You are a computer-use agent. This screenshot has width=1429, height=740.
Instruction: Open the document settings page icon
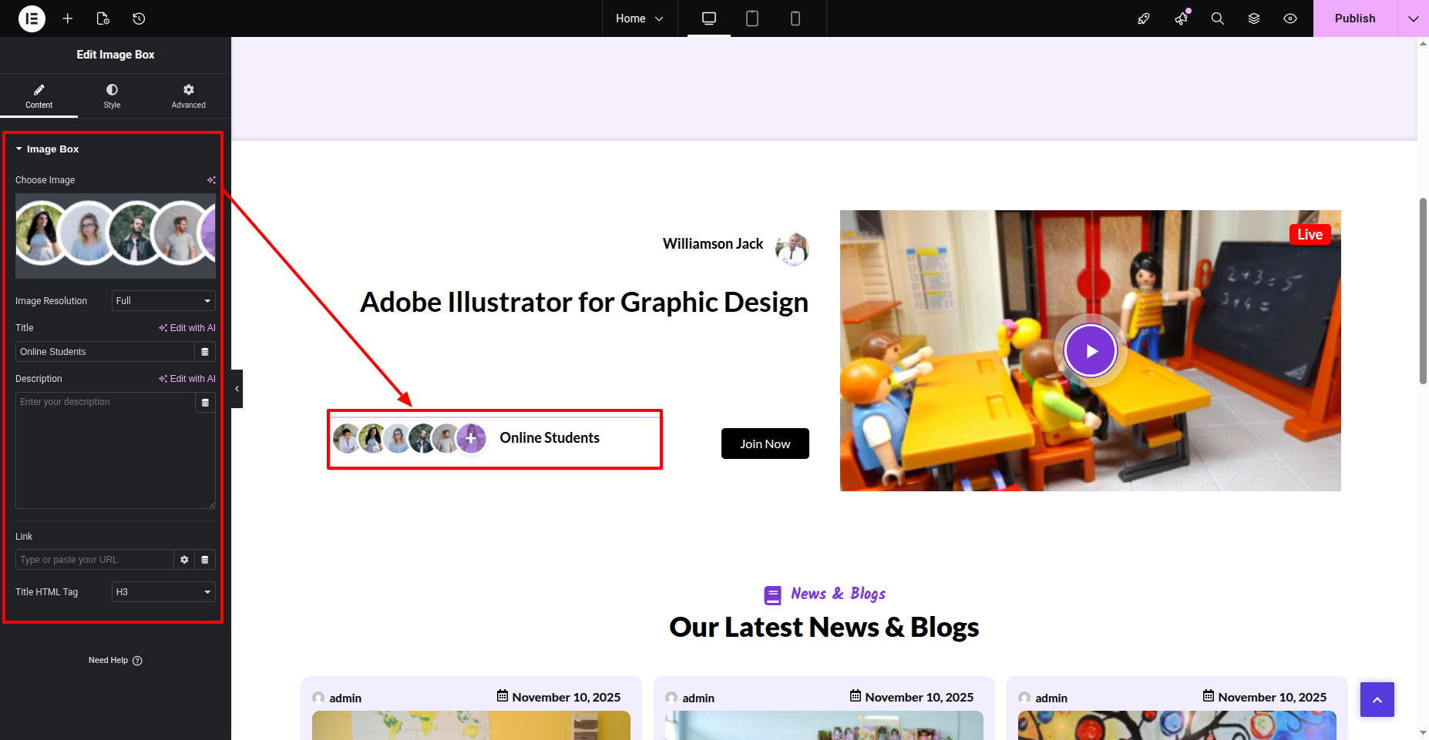point(103,18)
